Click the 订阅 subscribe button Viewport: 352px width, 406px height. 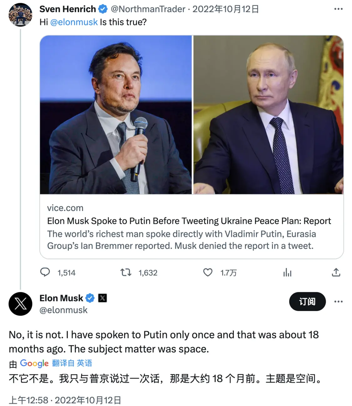click(307, 302)
